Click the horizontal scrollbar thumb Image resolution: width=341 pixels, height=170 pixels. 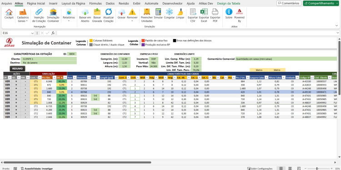pos(77,162)
